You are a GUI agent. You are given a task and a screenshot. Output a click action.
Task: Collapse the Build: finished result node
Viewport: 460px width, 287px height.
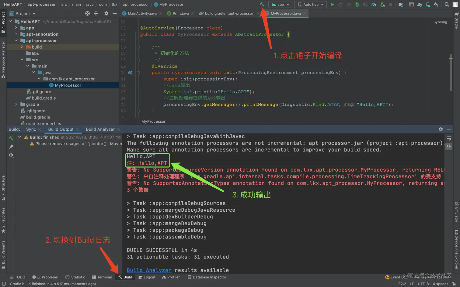(20, 137)
